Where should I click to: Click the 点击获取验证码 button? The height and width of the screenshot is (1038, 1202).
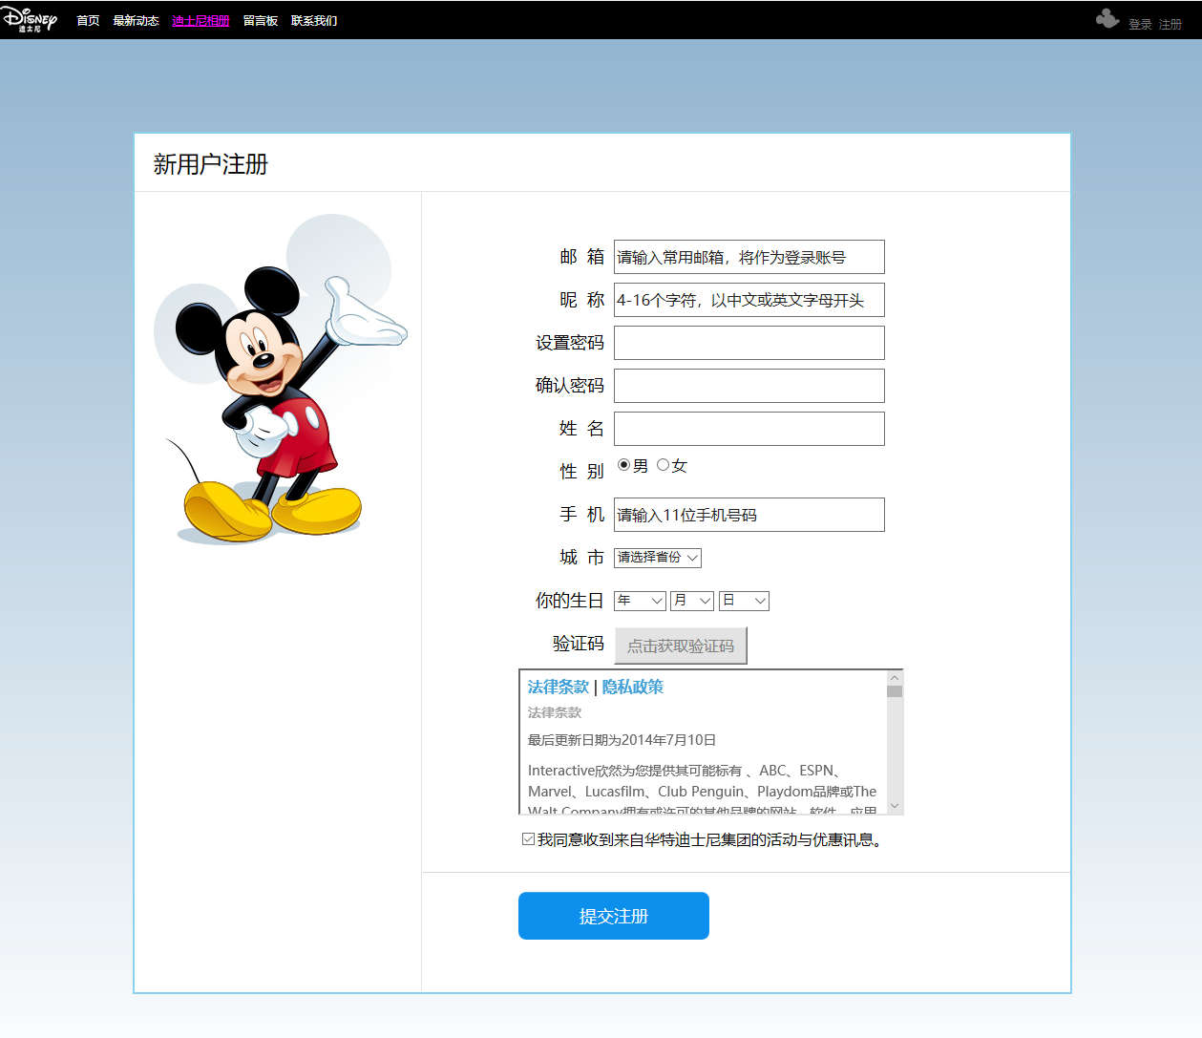pos(681,646)
